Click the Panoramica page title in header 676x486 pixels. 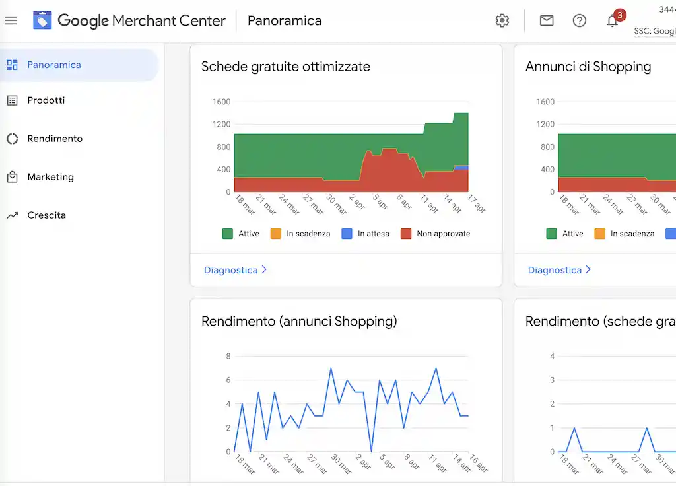pos(285,20)
